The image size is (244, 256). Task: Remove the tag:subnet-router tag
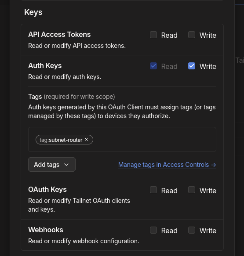pyautogui.click(x=87, y=140)
